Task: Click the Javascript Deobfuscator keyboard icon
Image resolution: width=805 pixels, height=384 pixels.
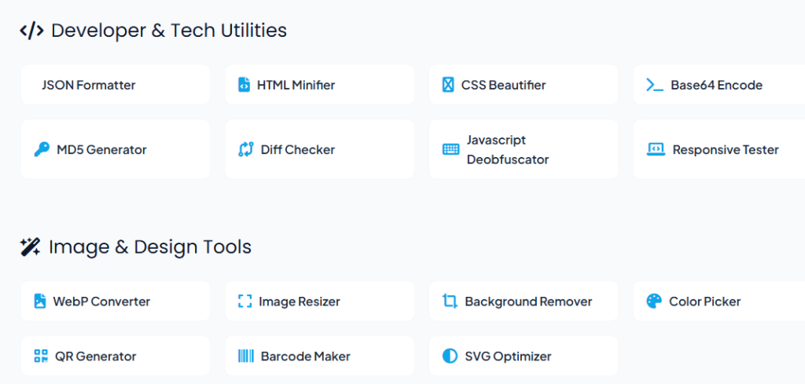Action: click(450, 149)
